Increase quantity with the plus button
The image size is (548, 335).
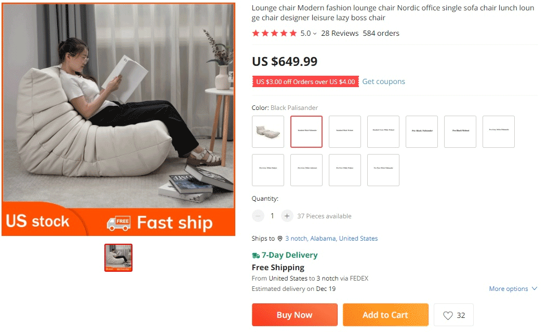(x=287, y=216)
